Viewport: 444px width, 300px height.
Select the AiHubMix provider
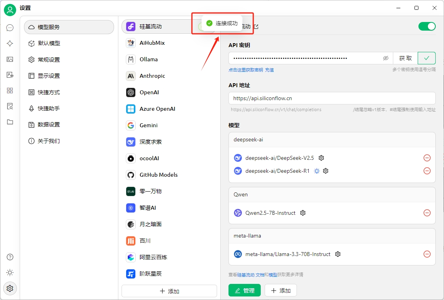(169, 43)
